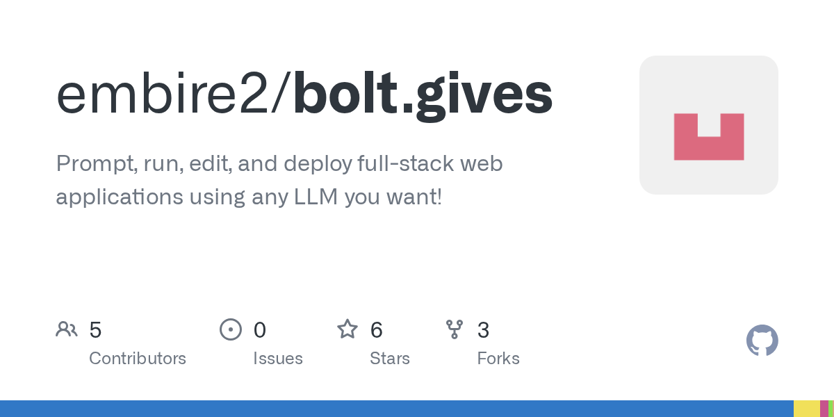Select the pink language bar segment
834x417 pixels.
coord(824,409)
